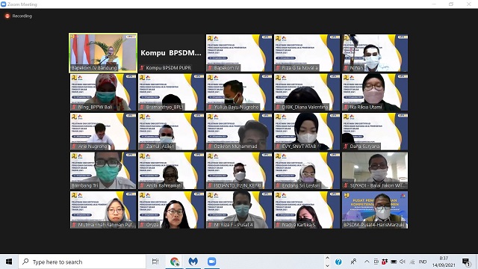
Task: Click muted mic icon beside Mutmainnah Rahman
Action: (x=74, y=225)
